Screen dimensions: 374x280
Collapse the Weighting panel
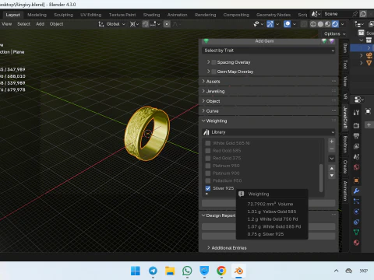(269, 121)
